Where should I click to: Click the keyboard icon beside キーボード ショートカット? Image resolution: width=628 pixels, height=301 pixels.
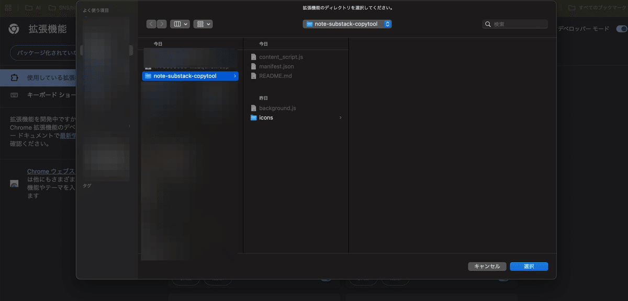coord(15,95)
